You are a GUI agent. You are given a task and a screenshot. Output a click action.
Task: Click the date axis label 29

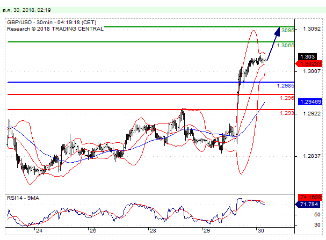coord(206,231)
